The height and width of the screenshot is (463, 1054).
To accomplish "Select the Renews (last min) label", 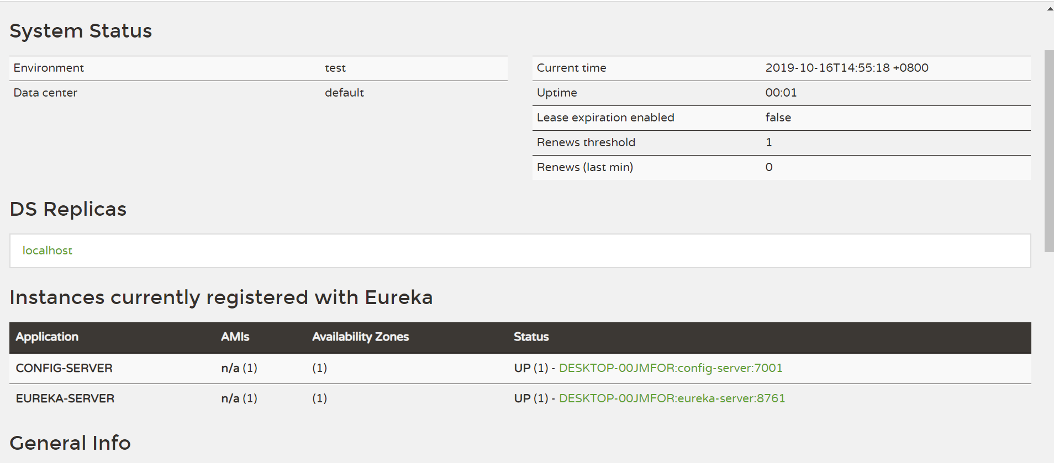I will (585, 167).
